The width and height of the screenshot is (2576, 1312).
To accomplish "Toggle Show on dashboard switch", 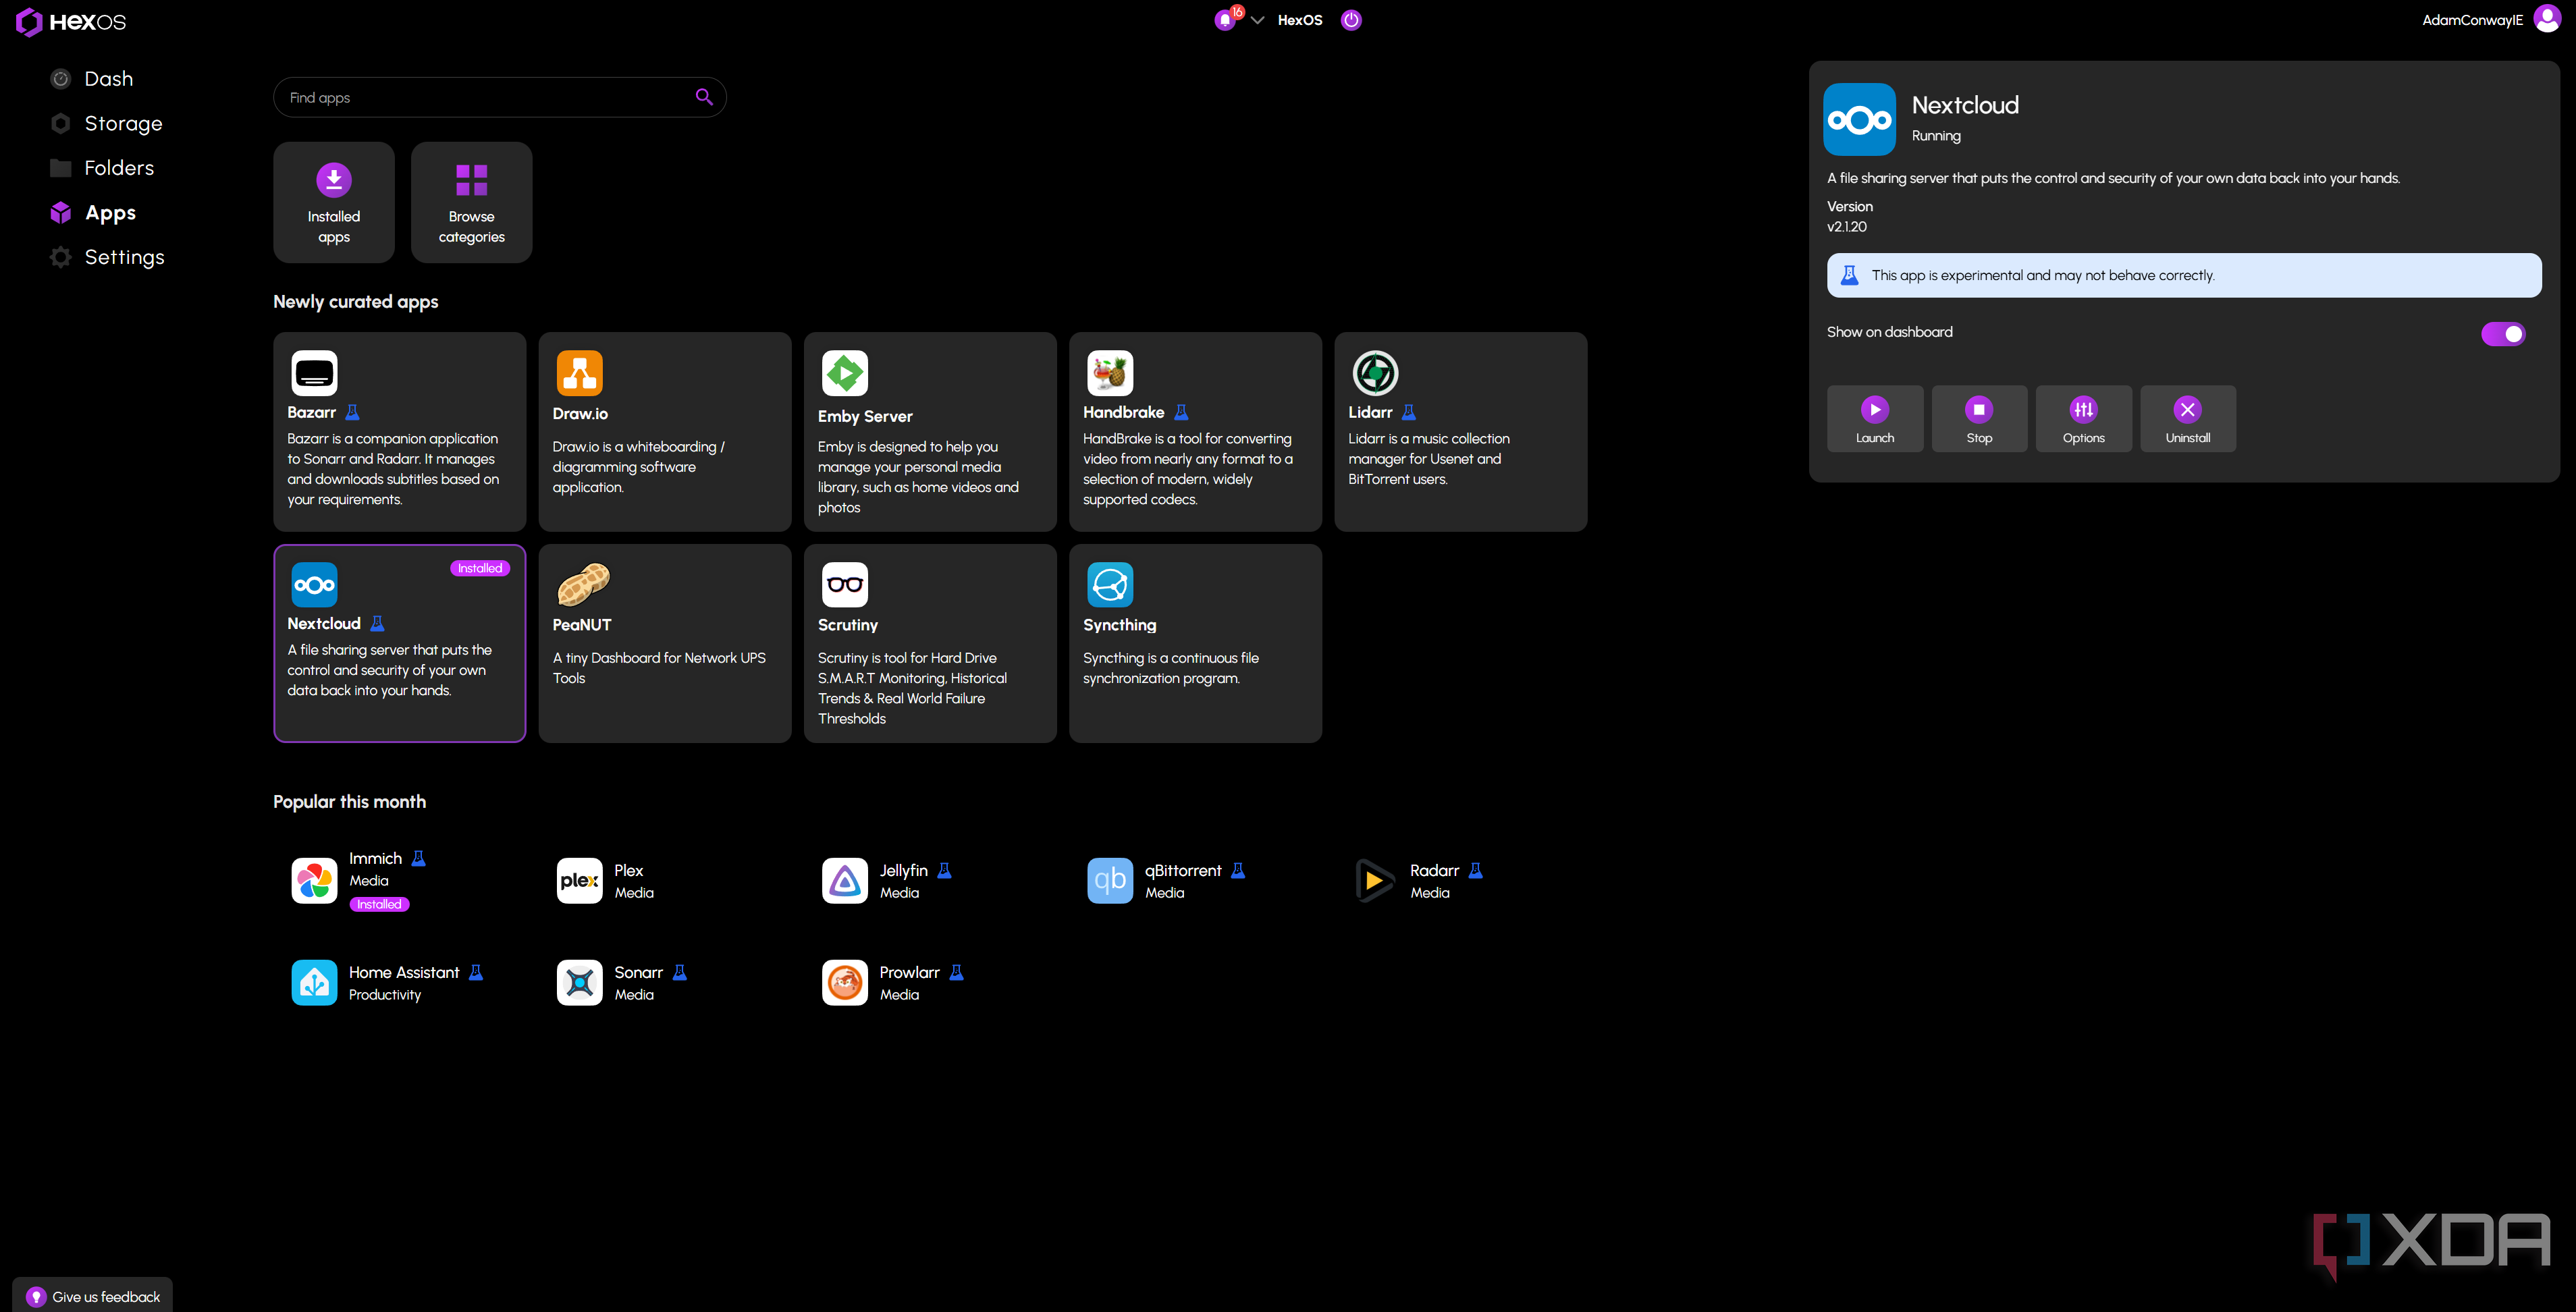I will click(x=2503, y=333).
